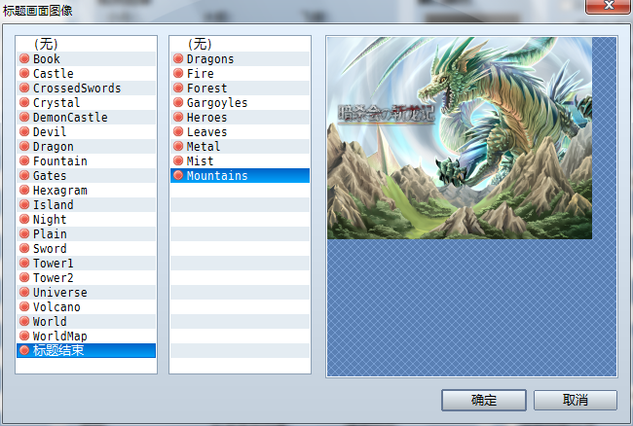Select Castle in the left list

pos(86,73)
